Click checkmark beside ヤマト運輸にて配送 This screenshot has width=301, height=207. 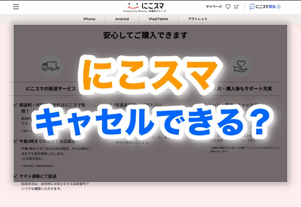click(15, 176)
